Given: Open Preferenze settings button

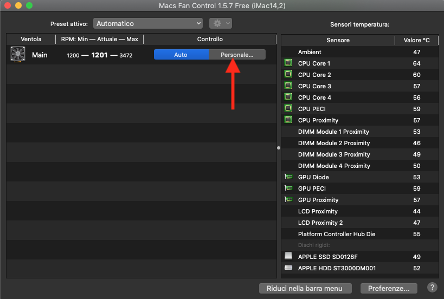Looking at the screenshot, I should (x=389, y=289).
